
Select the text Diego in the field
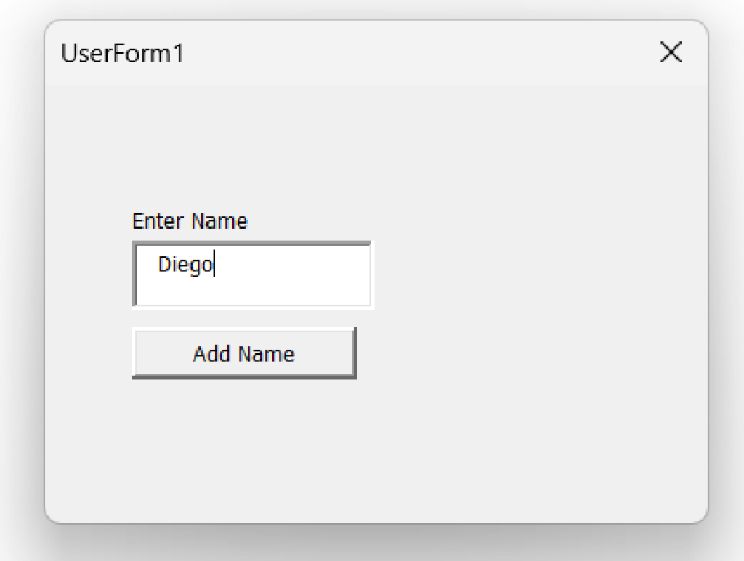click(185, 264)
